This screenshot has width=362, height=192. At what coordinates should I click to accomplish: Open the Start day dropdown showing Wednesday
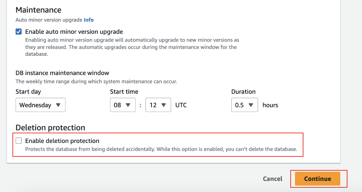tap(40, 105)
